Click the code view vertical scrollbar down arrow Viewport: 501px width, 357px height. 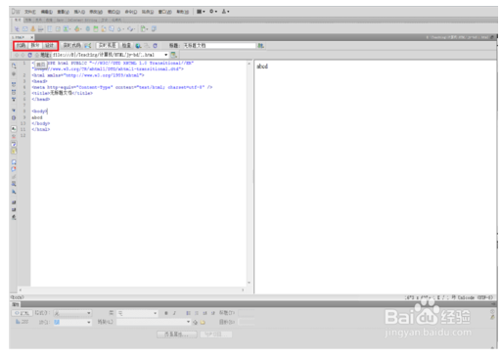tap(249, 283)
